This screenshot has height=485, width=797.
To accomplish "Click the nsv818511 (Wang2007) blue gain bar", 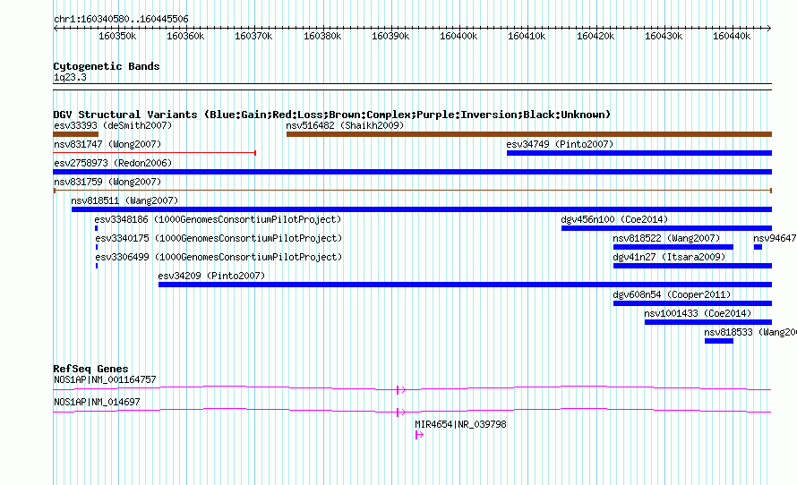I will 422,209.
